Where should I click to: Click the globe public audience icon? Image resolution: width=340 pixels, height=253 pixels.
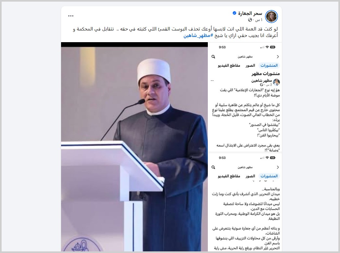[250, 20]
